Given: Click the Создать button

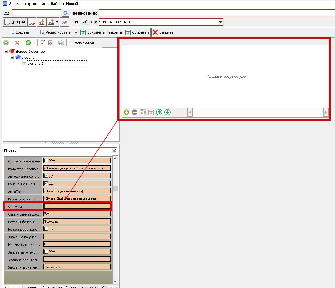Looking at the screenshot, I should (20, 33).
